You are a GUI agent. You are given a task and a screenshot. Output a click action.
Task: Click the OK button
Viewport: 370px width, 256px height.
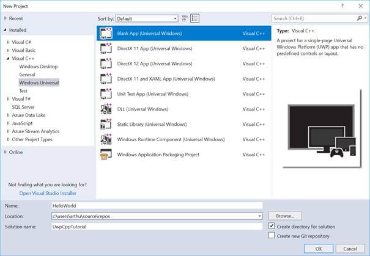pos(319,249)
